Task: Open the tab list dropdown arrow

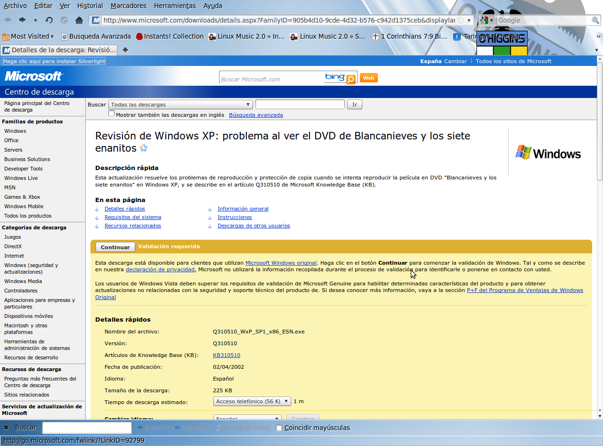Action: click(x=596, y=50)
